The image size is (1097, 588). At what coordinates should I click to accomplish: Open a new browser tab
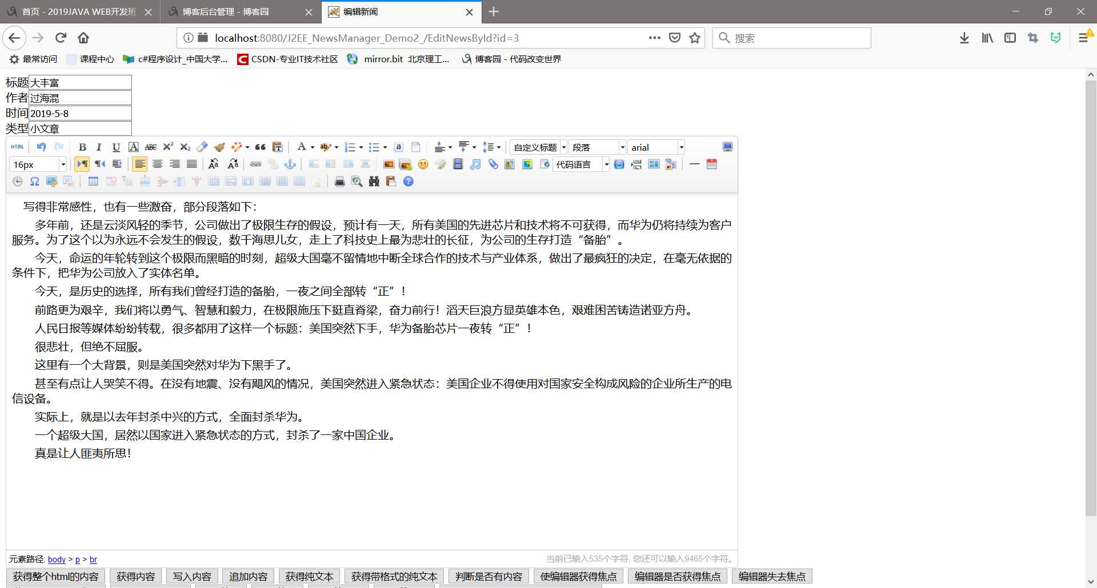click(x=494, y=11)
